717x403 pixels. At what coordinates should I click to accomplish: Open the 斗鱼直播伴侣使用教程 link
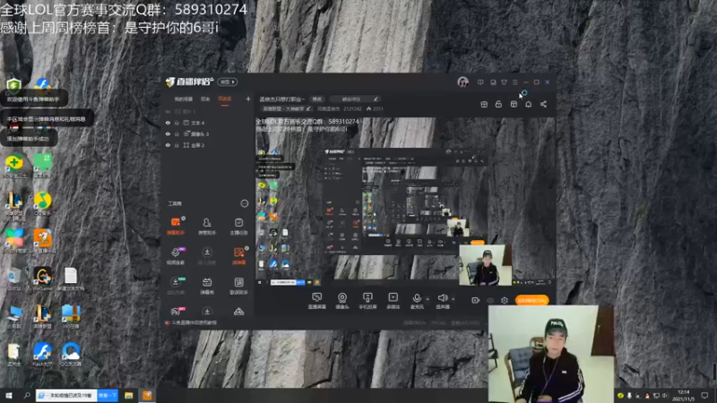[194, 322]
